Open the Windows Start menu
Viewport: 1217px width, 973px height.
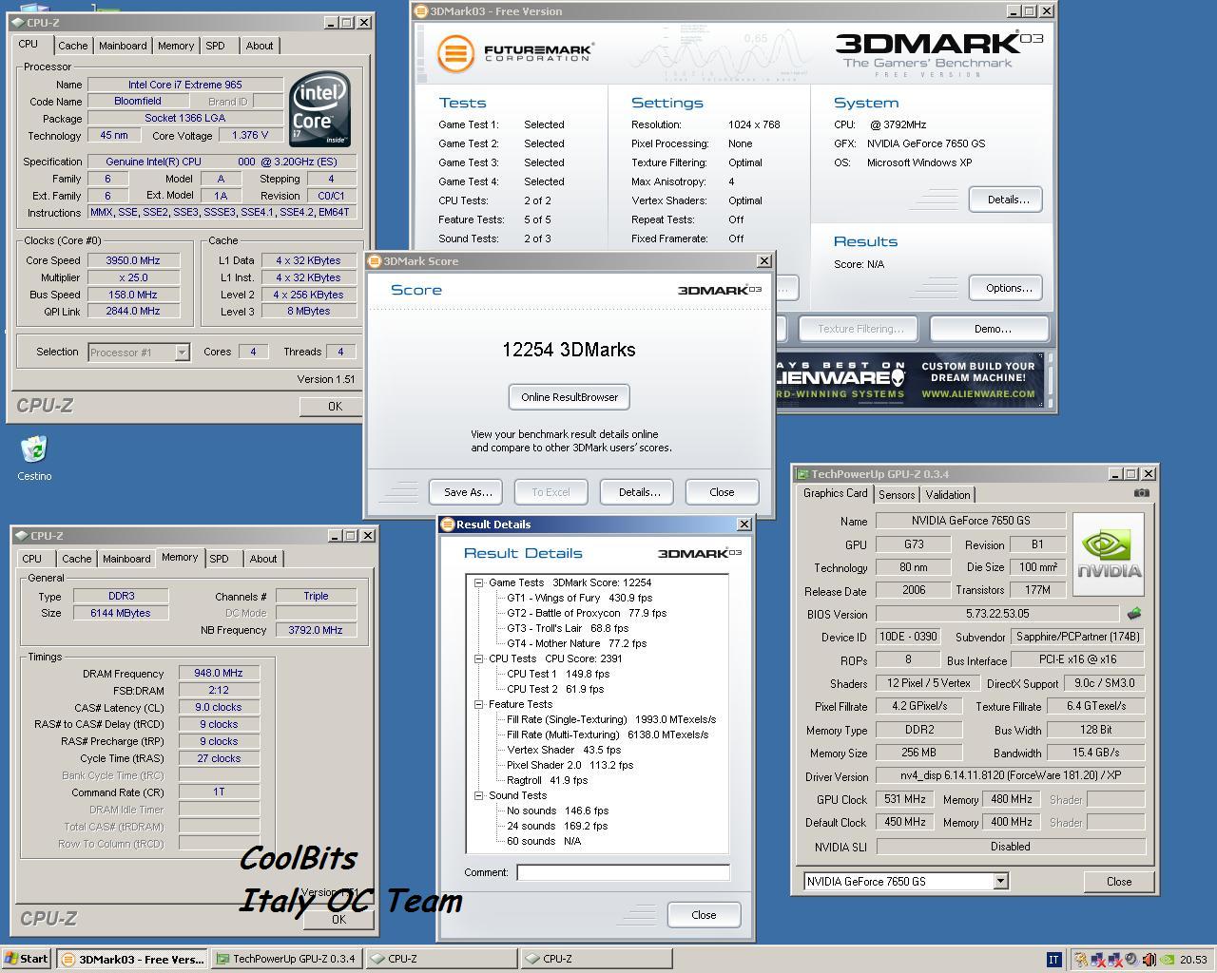(x=27, y=959)
